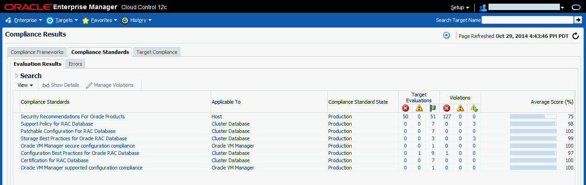Expand the user account dropdown arrow
586x185 pixels.
coord(563,8)
